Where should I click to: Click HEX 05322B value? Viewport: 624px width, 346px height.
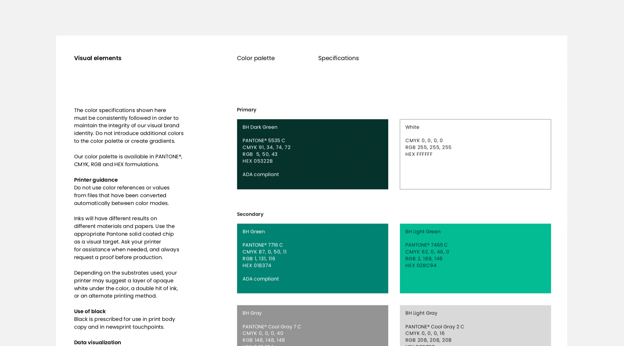(x=258, y=161)
